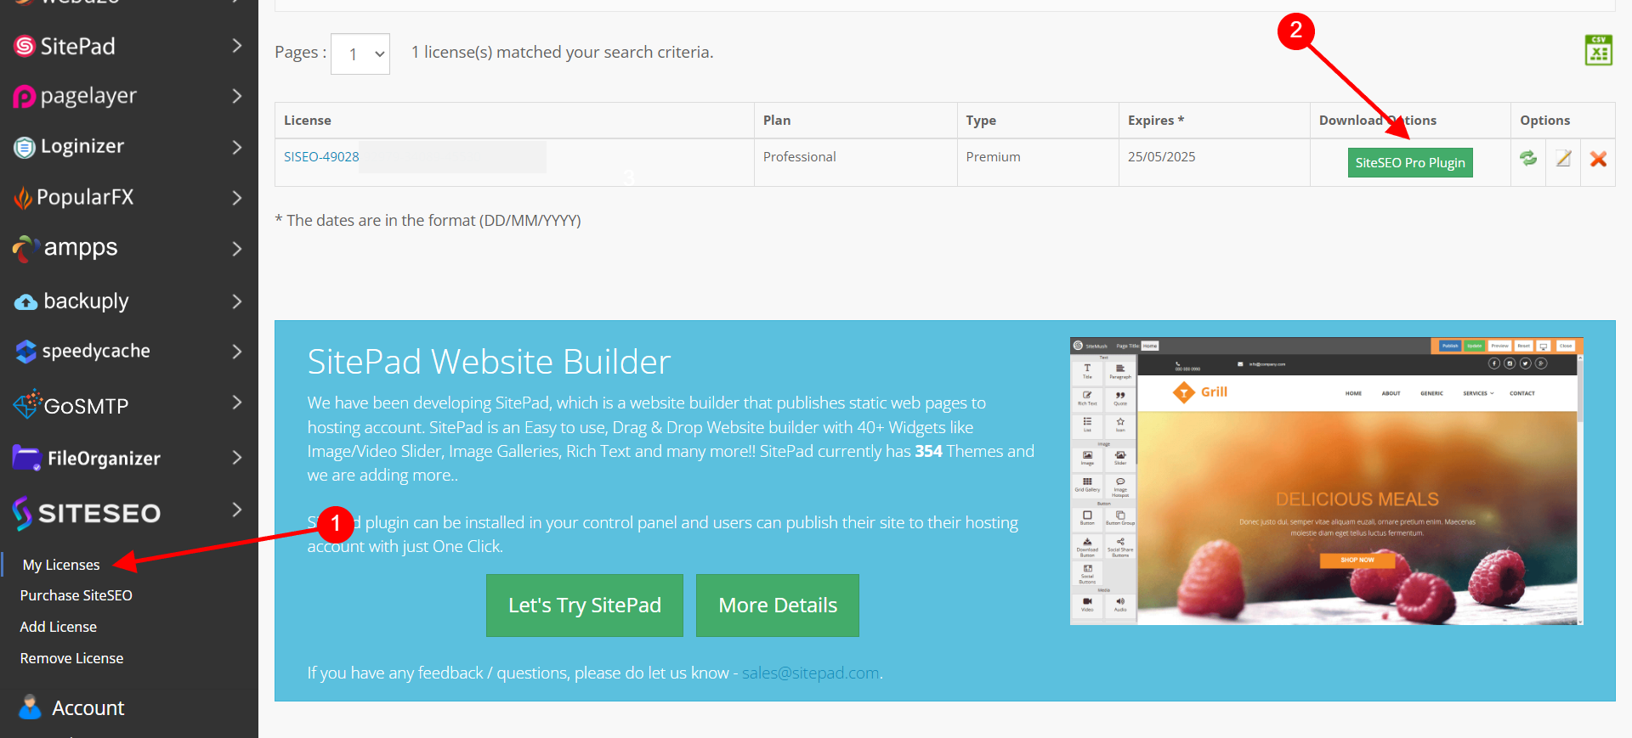The height and width of the screenshot is (738, 1632).
Task: Click the license match count message
Action: (x=563, y=53)
